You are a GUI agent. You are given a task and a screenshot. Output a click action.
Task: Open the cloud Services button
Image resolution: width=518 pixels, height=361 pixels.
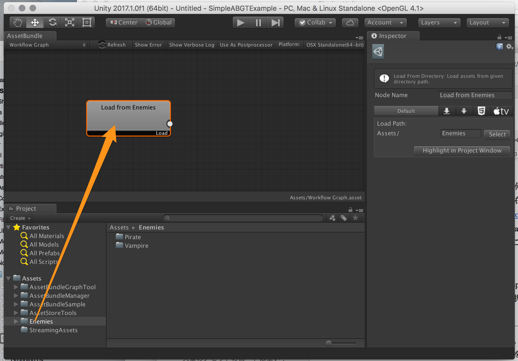[x=350, y=23]
